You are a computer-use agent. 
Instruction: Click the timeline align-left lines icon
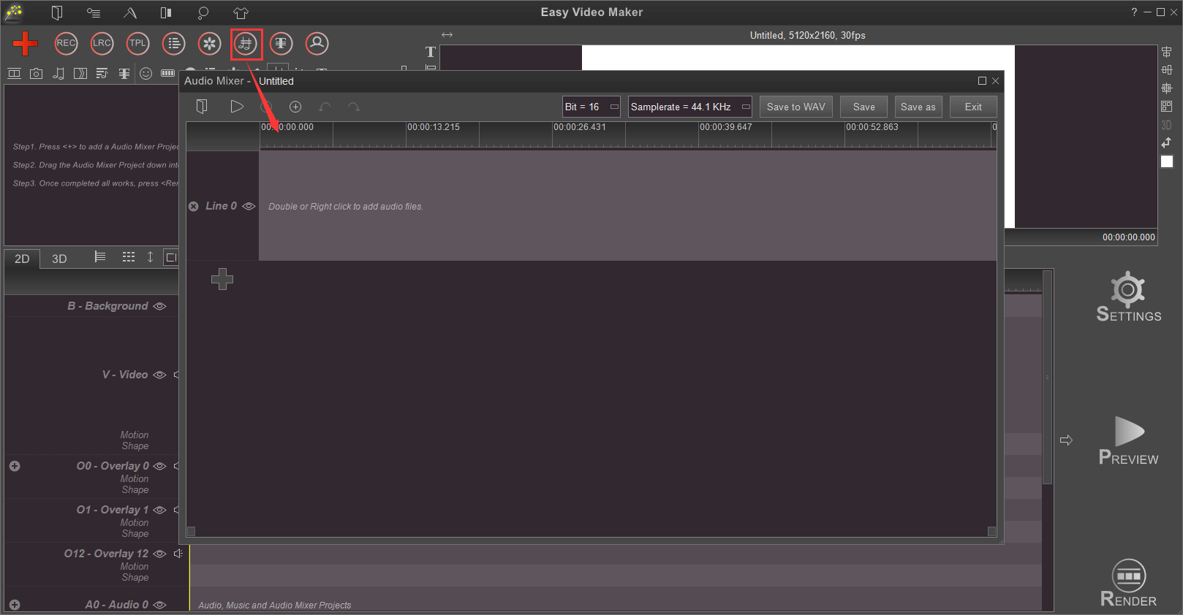coord(100,256)
